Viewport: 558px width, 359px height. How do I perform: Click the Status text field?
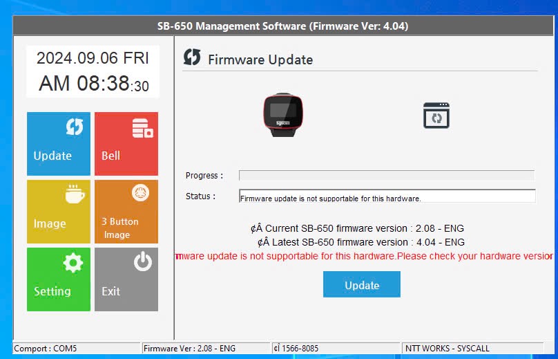tap(387, 196)
